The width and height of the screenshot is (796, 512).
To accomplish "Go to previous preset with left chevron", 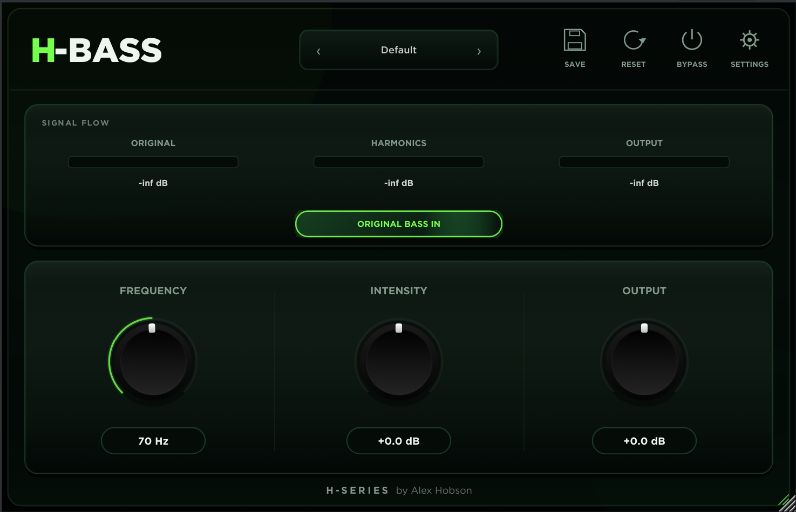I will click(x=318, y=51).
